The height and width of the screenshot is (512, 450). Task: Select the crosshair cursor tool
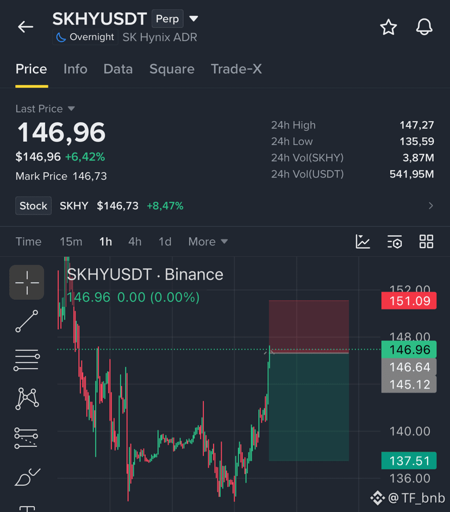[27, 282]
